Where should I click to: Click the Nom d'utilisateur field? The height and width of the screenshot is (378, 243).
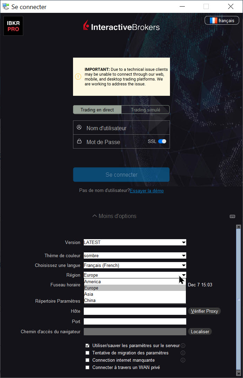pyautogui.click(x=121, y=127)
